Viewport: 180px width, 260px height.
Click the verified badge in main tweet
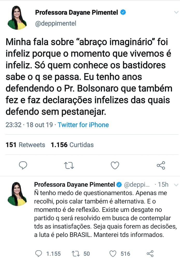(123, 12)
